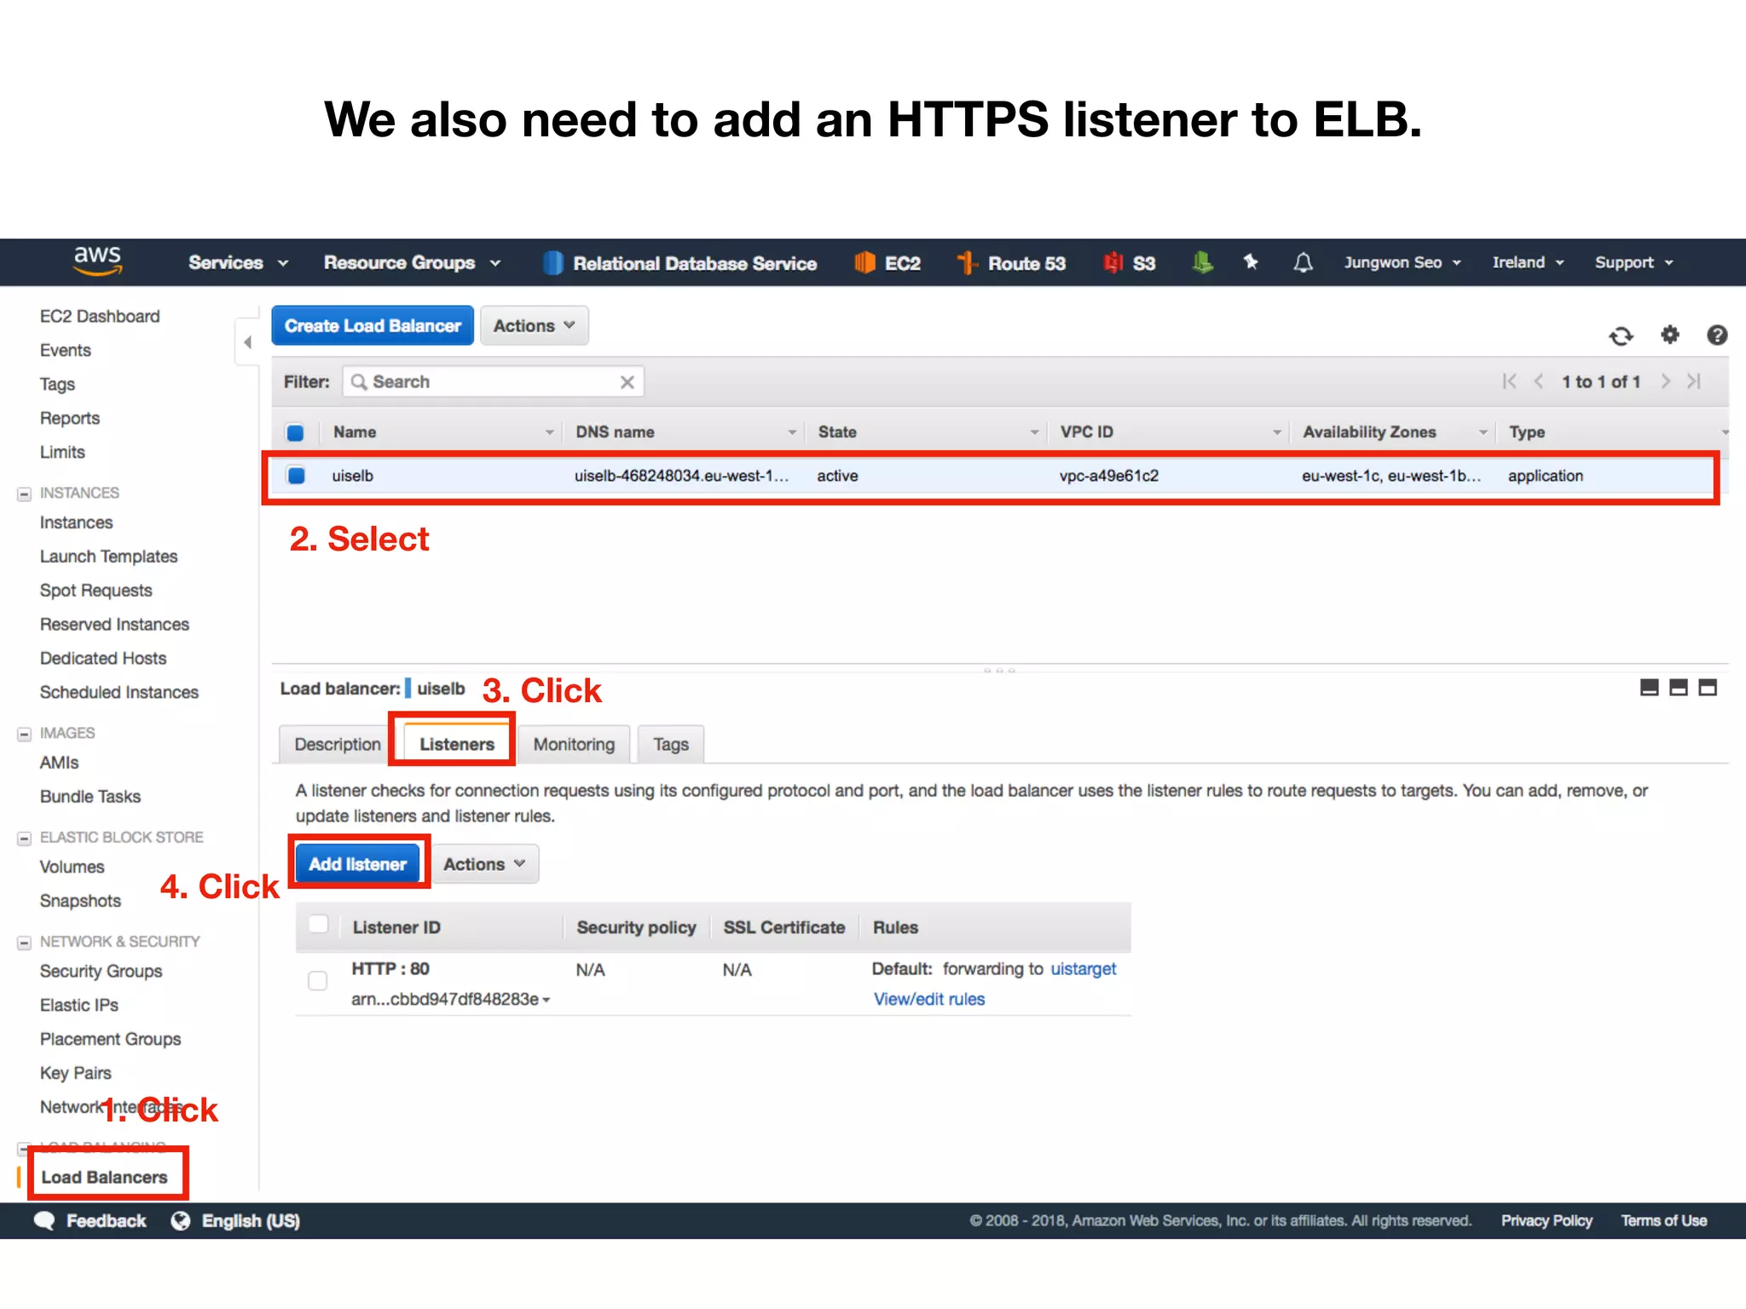The image size is (1746, 1309).
Task: Sort by the State column header
Action: (836, 432)
